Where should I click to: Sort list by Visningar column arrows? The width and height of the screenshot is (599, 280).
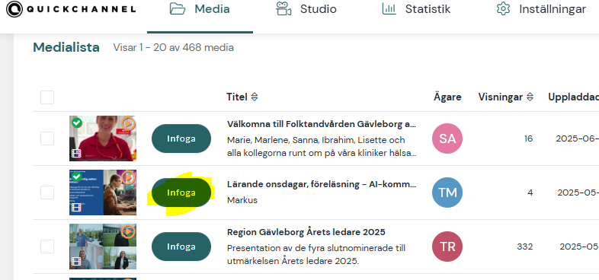530,97
